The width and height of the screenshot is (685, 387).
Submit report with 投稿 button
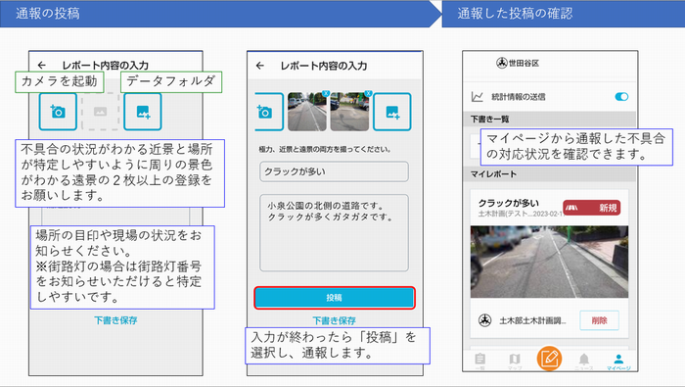(x=335, y=298)
